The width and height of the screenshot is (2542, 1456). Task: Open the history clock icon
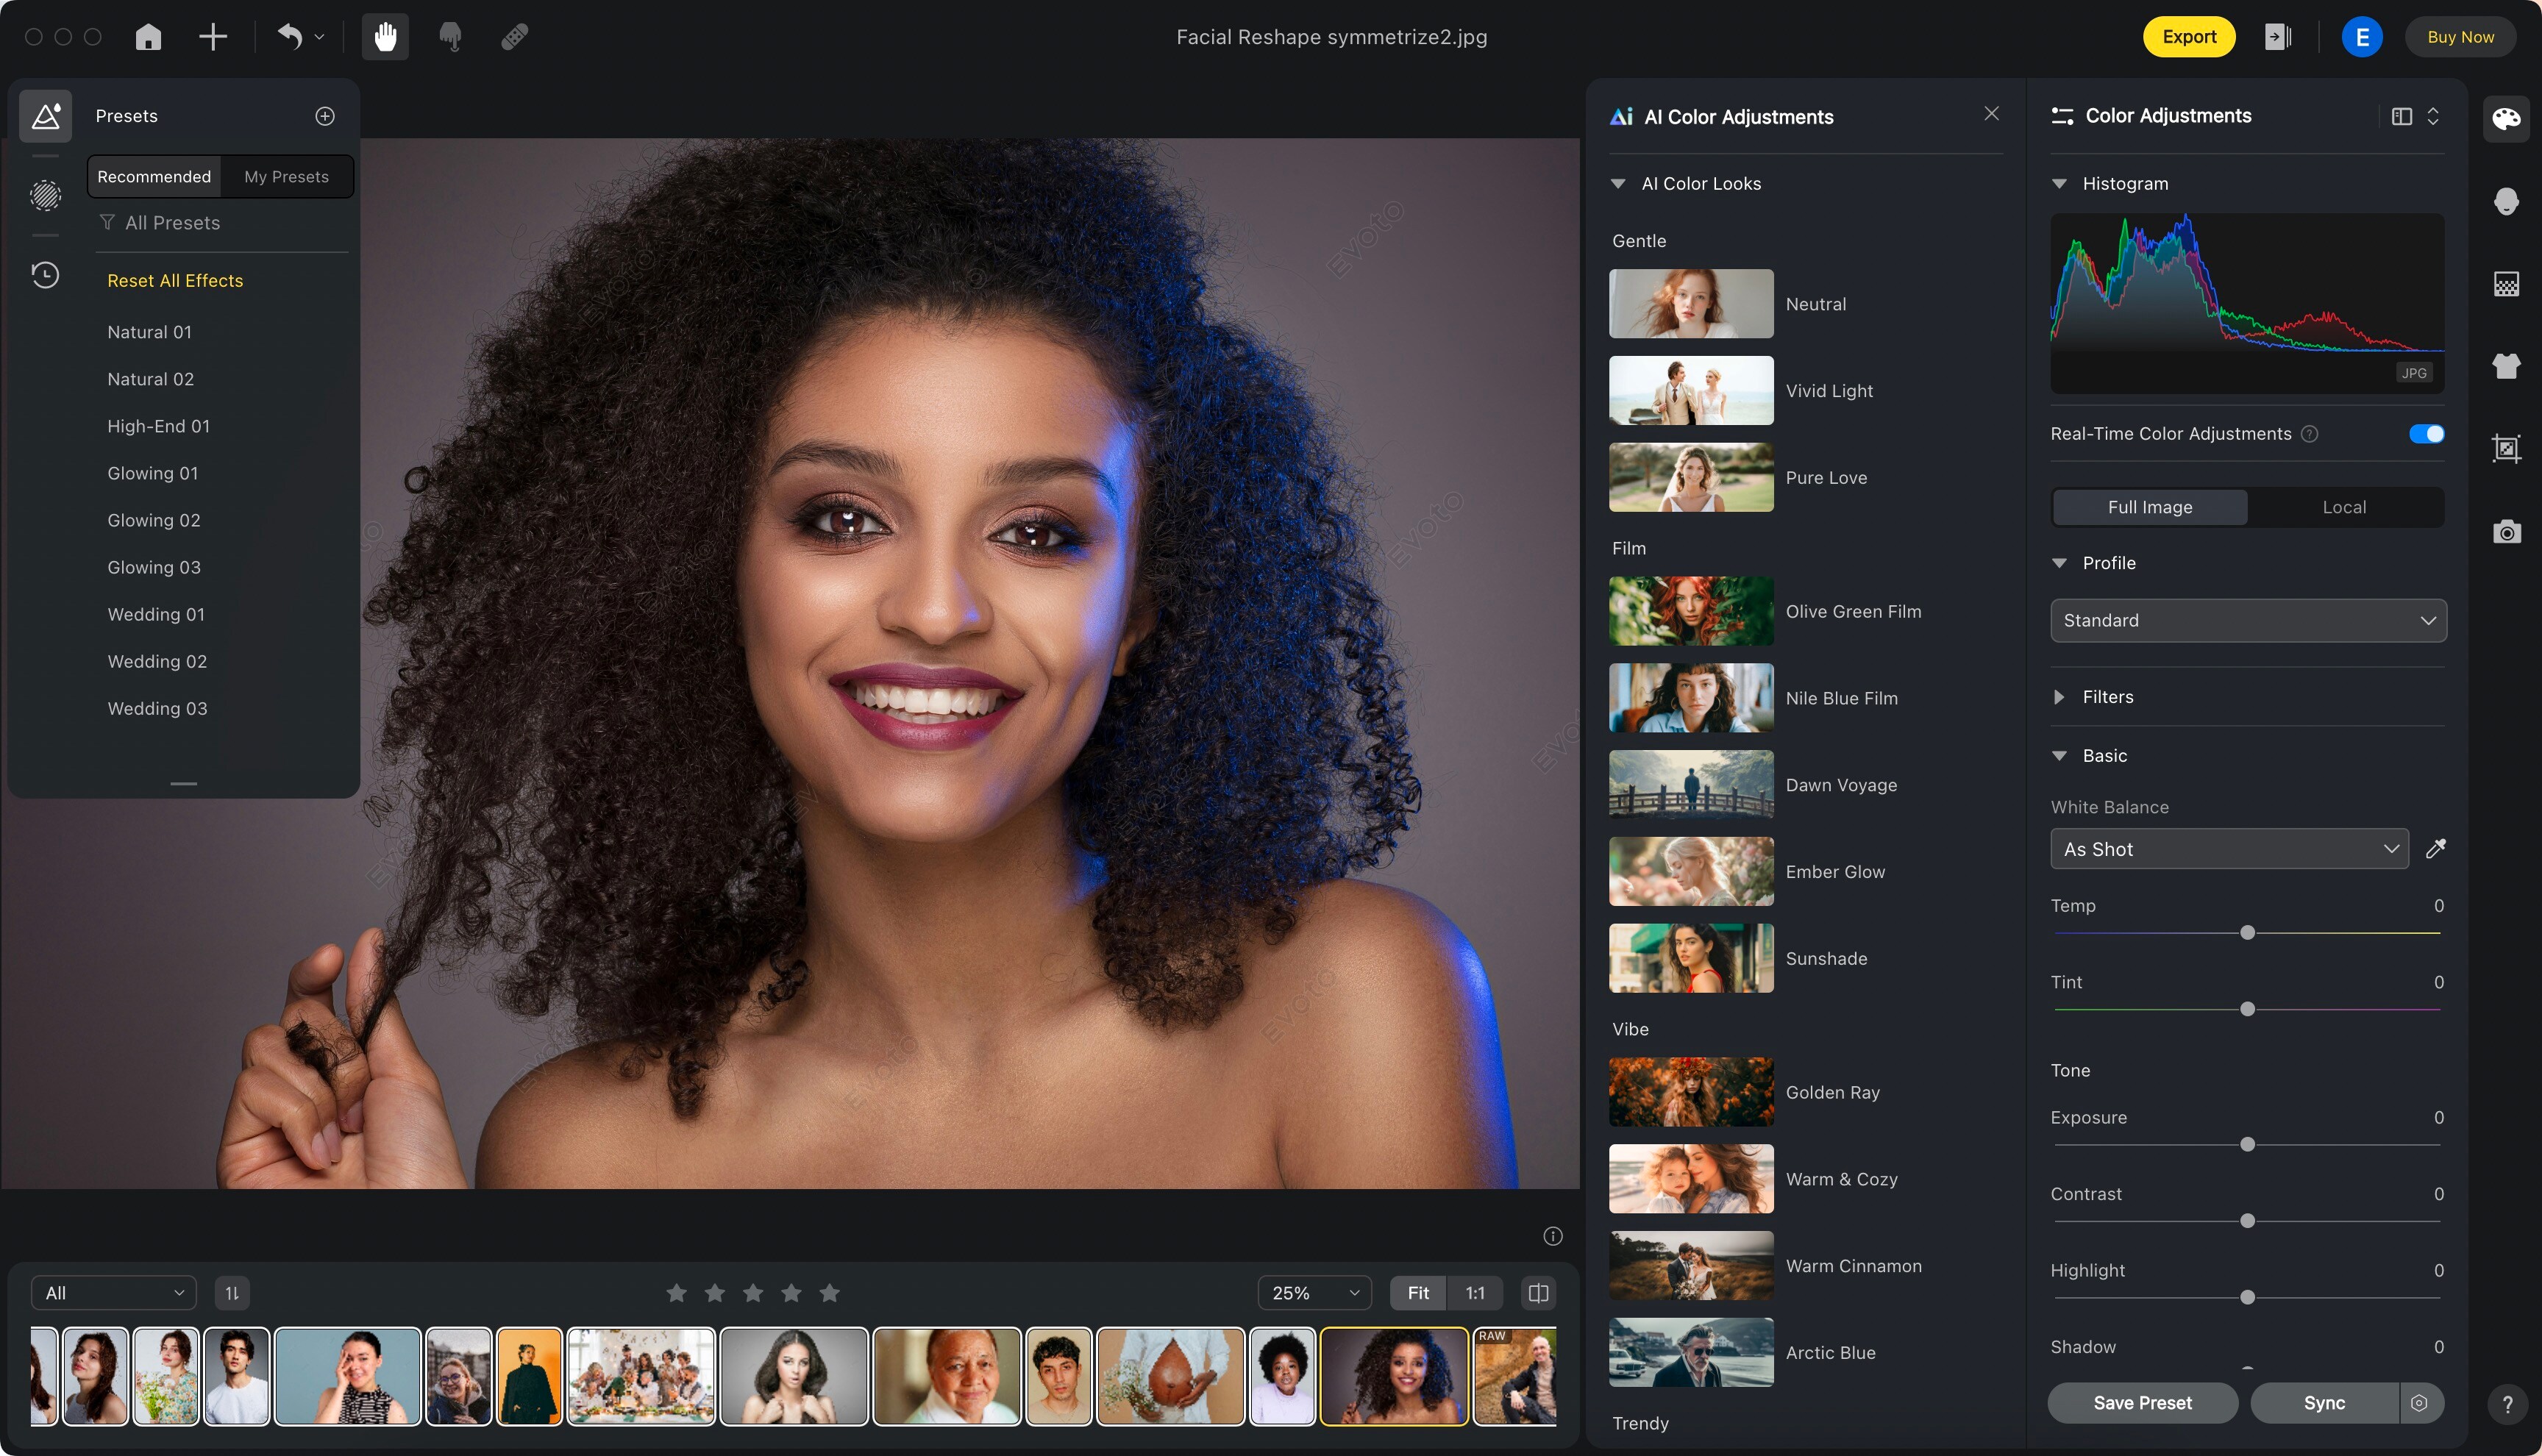coord(46,275)
